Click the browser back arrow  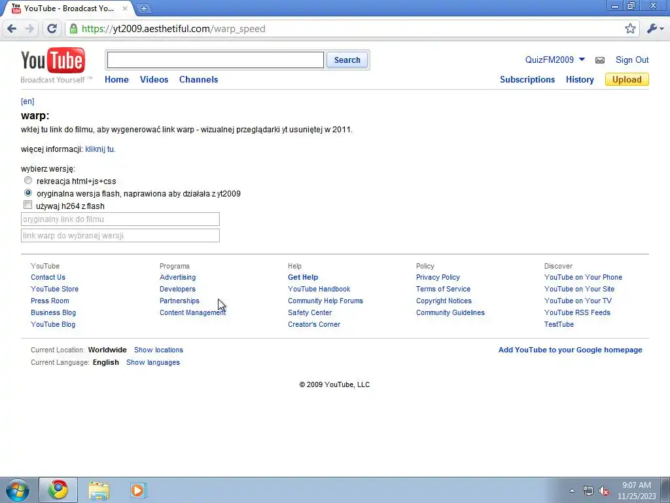pyautogui.click(x=12, y=29)
